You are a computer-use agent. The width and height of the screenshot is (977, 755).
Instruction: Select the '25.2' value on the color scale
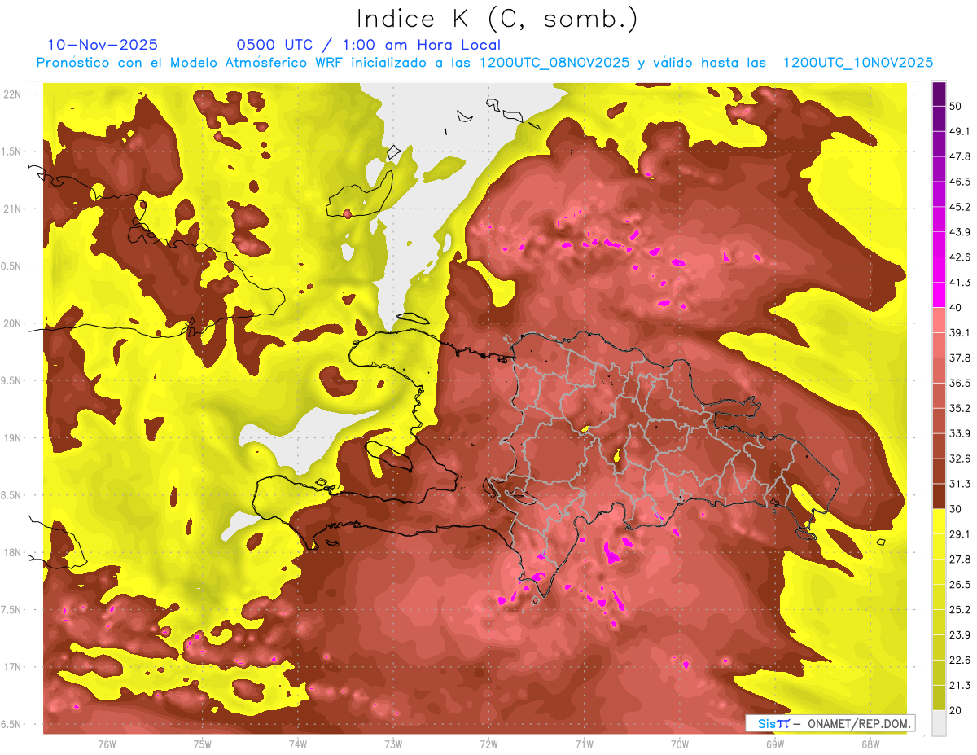960,610
